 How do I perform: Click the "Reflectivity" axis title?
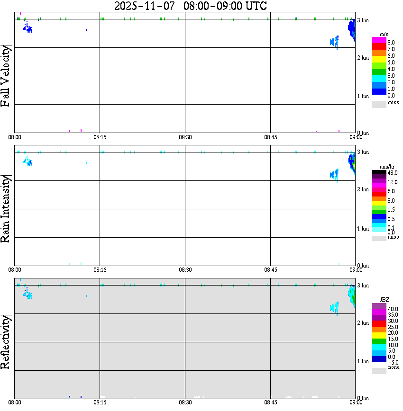click(6, 342)
